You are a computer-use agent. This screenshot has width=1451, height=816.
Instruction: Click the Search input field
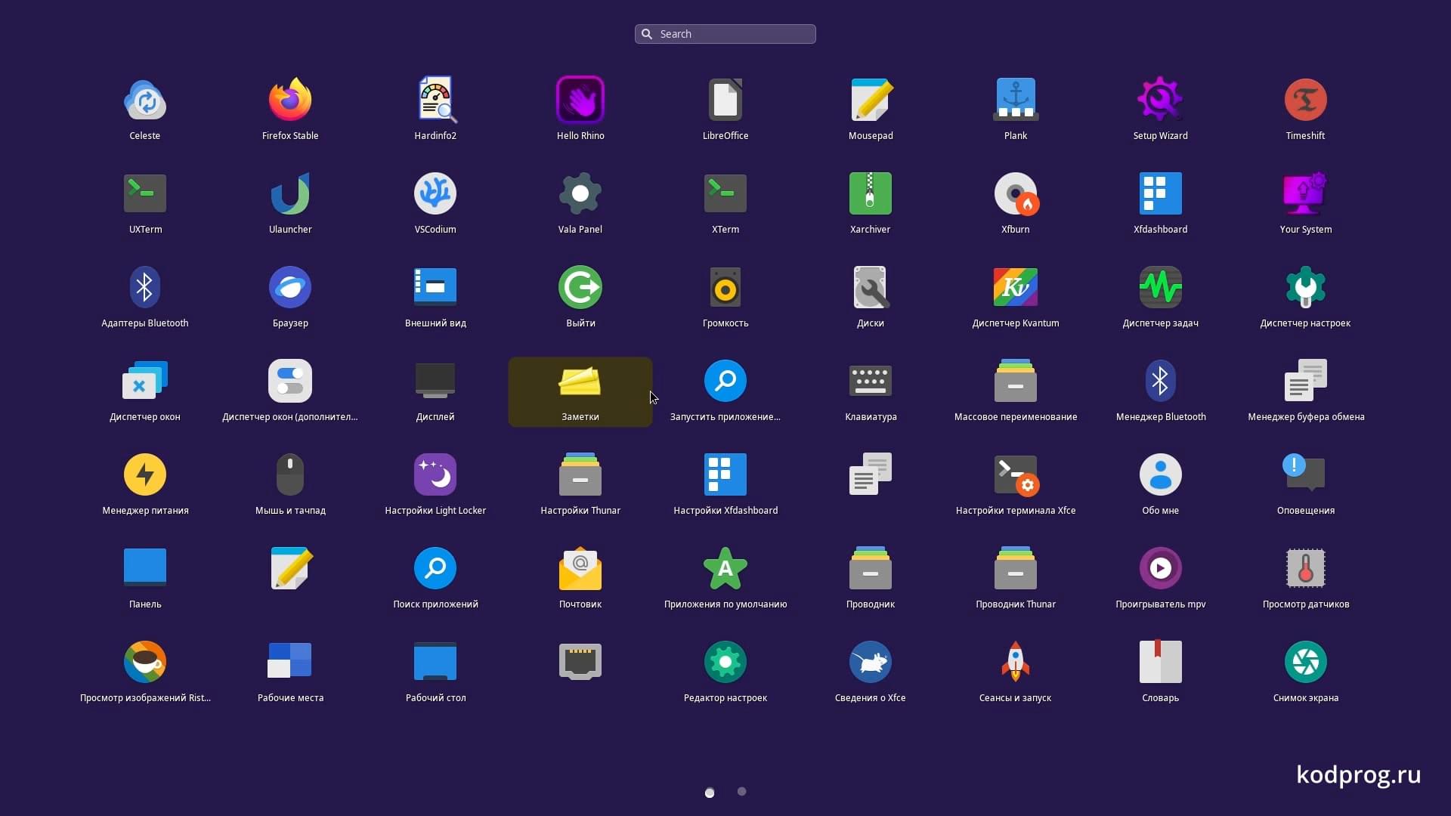point(725,34)
